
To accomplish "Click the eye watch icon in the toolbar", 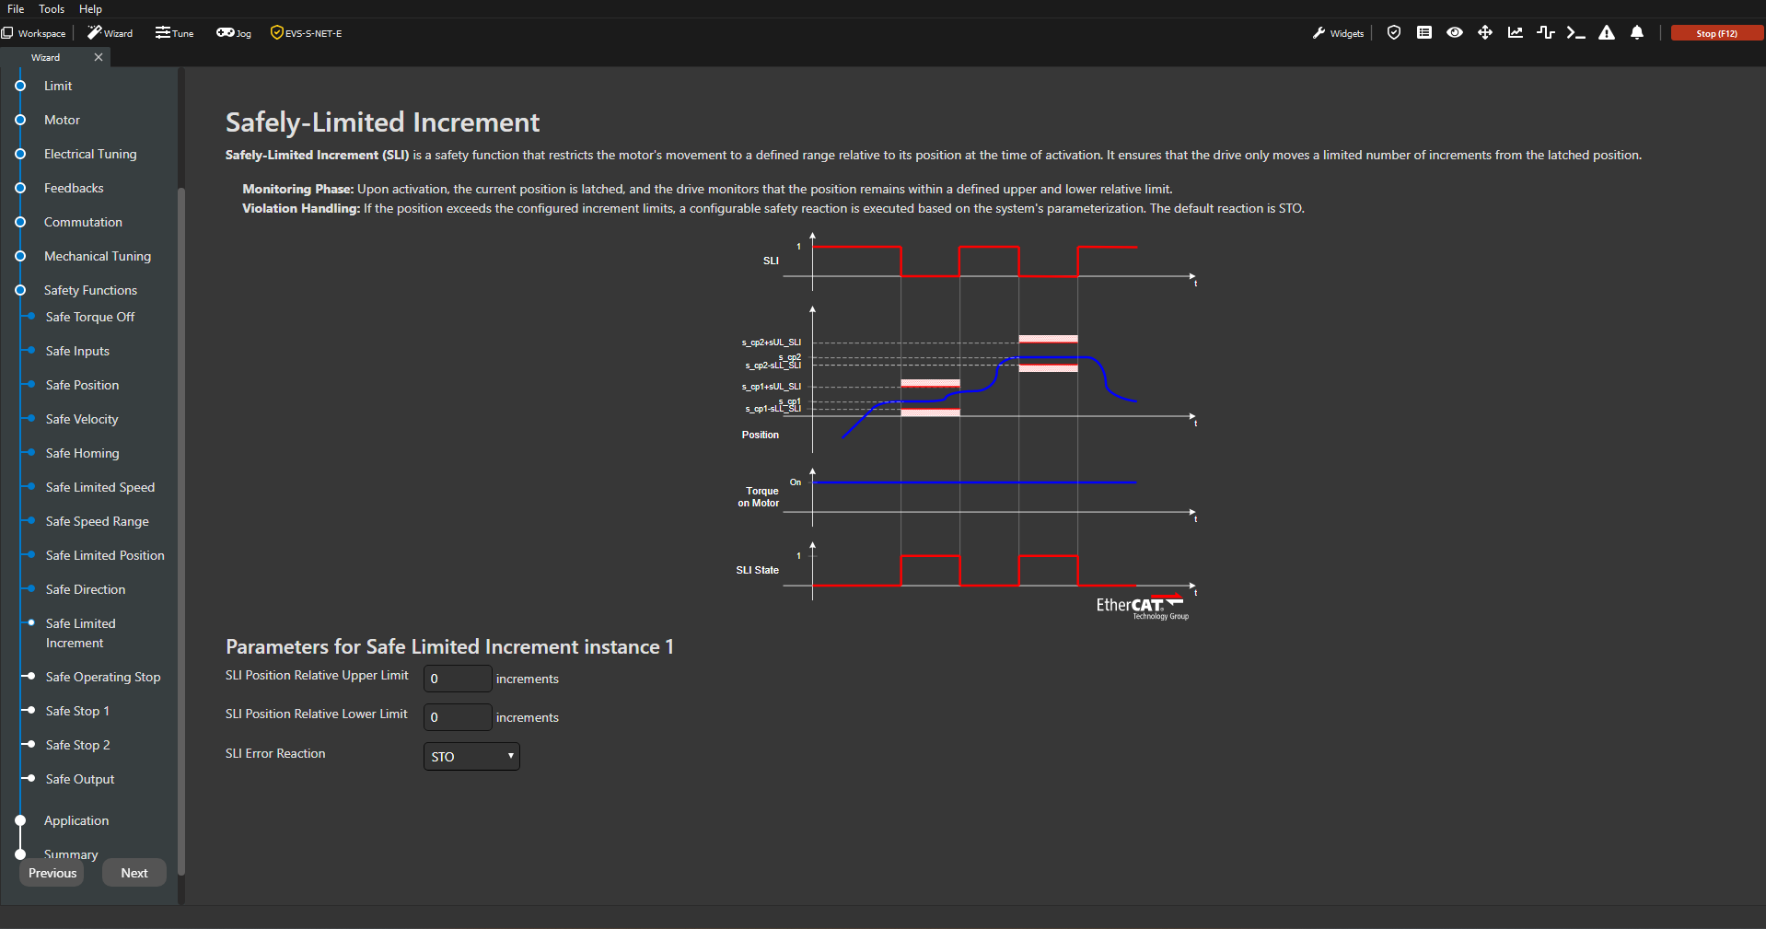I will pyautogui.click(x=1455, y=33).
